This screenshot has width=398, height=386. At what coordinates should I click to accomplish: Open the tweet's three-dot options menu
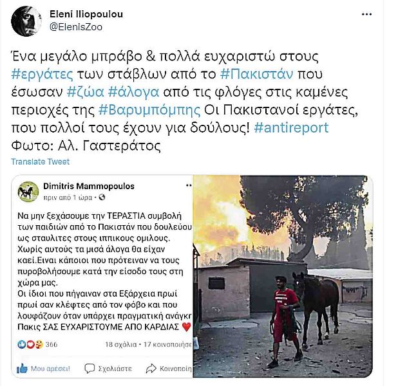(366, 14)
